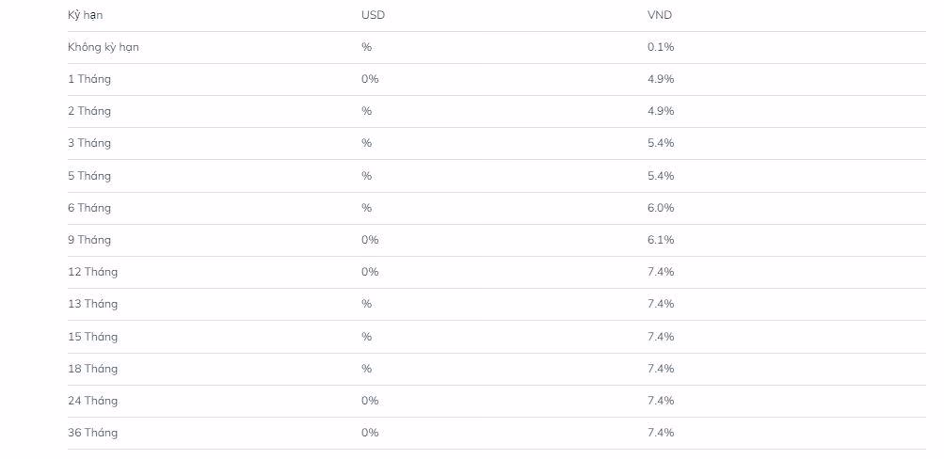Viewport: 944px width, 459px height.
Task: Select the "6 Tháng" term label
Action: pyautogui.click(x=89, y=208)
